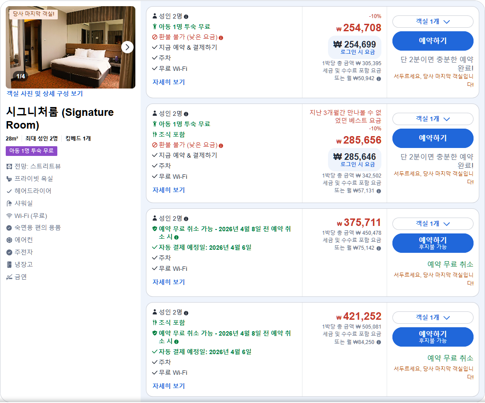Click '지난 3개월간 만나볼 수 없었던 베스트 요금' text
Screen dimensions: 485x403
tap(346, 117)
